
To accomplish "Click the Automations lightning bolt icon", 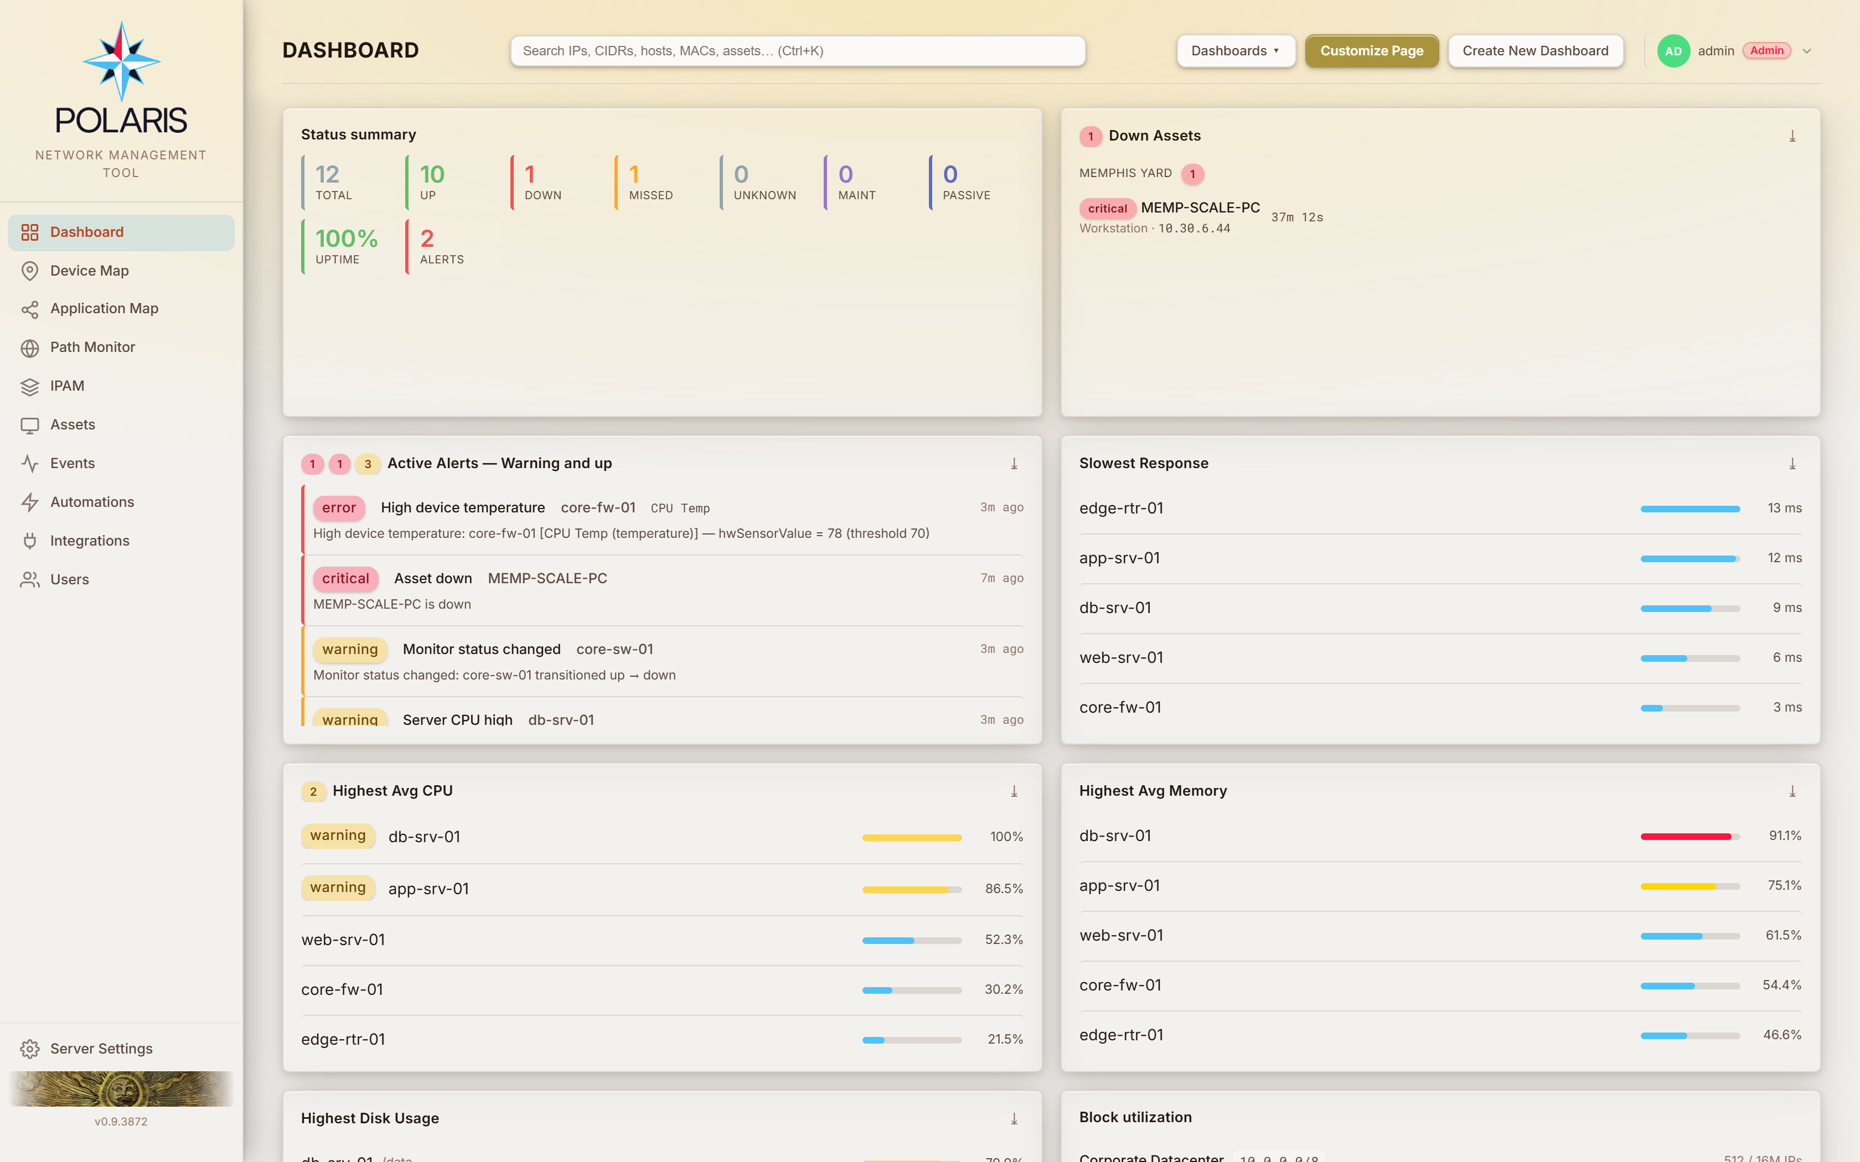I will 30,502.
